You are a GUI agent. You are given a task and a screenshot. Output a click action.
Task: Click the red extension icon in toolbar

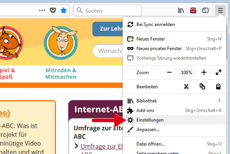pos(193,10)
